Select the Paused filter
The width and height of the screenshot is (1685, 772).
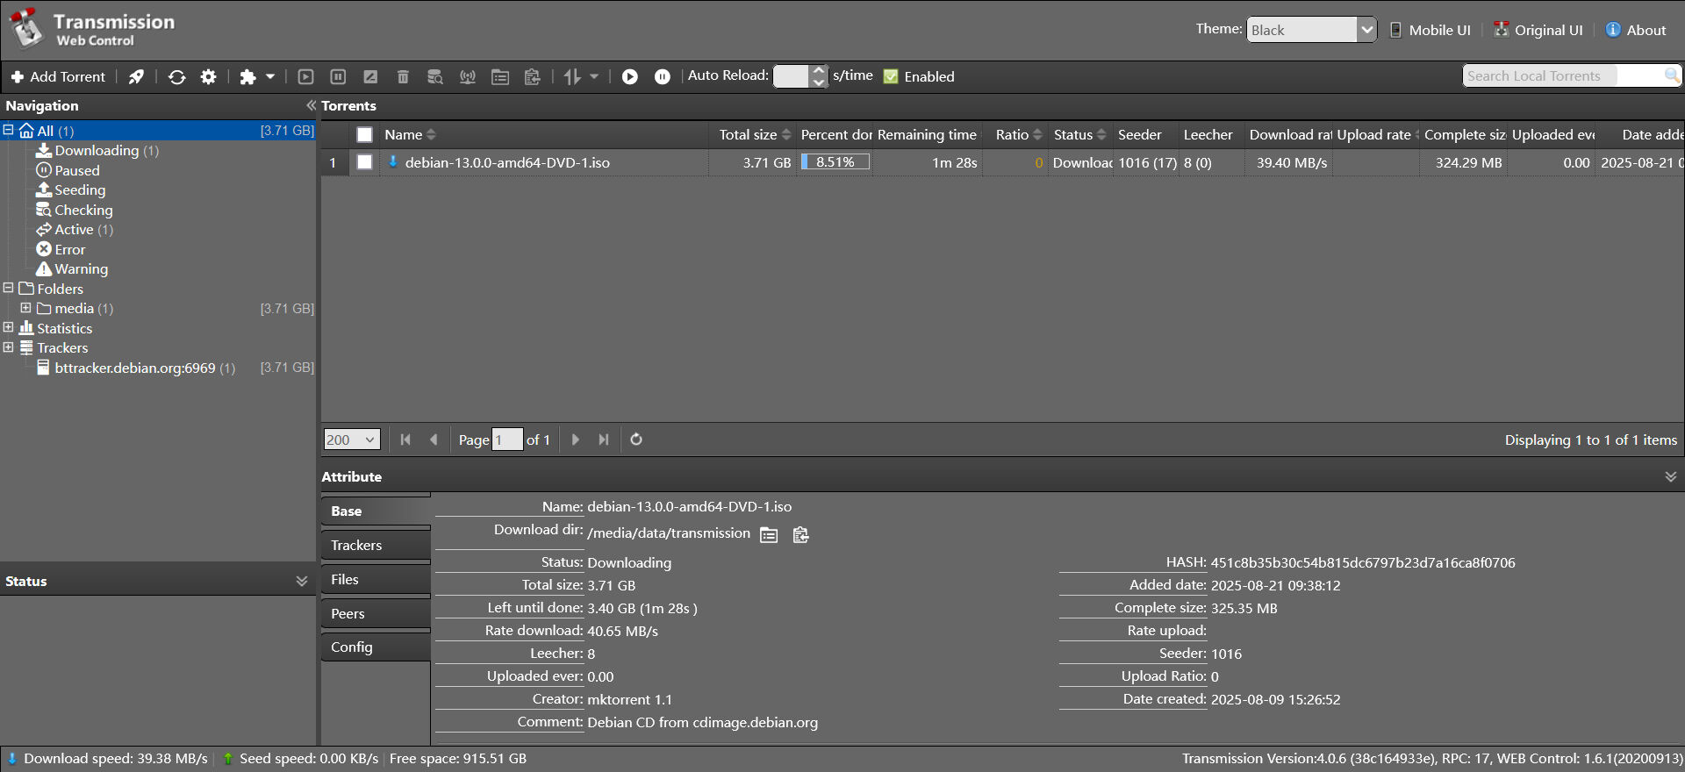pos(68,170)
